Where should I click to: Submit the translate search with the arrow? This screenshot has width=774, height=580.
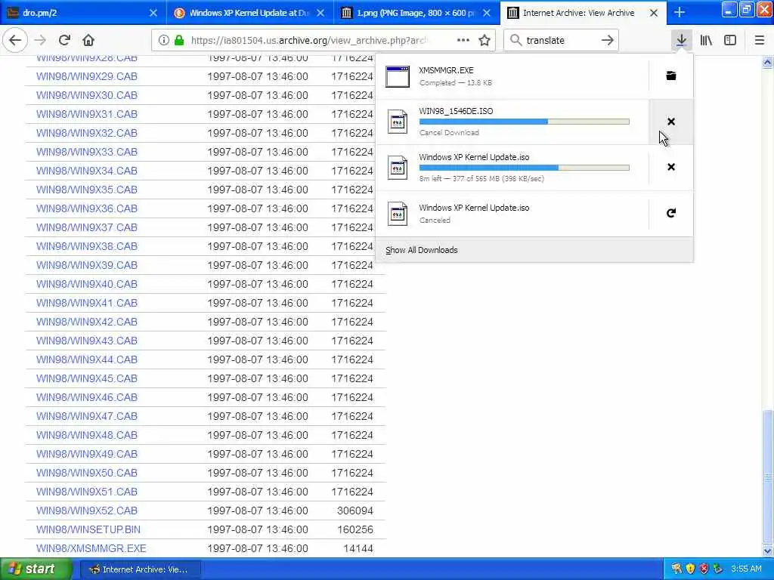coord(608,40)
